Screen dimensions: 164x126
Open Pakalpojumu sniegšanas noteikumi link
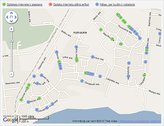click(x=140, y=121)
